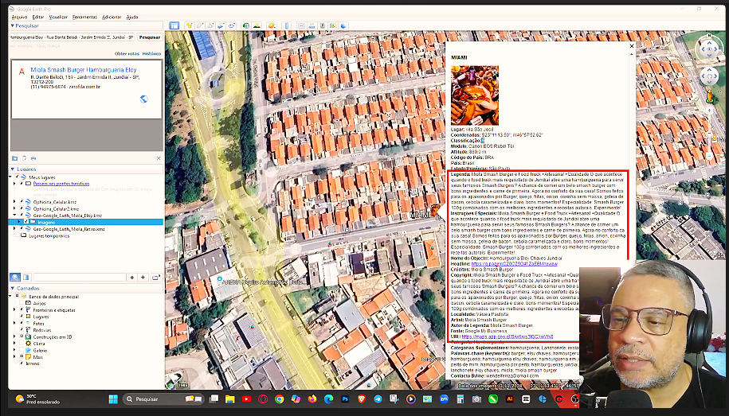Viewport: 729px width, 416px height.
Task: Click the sunlight toolbar icon
Action: 257,25
